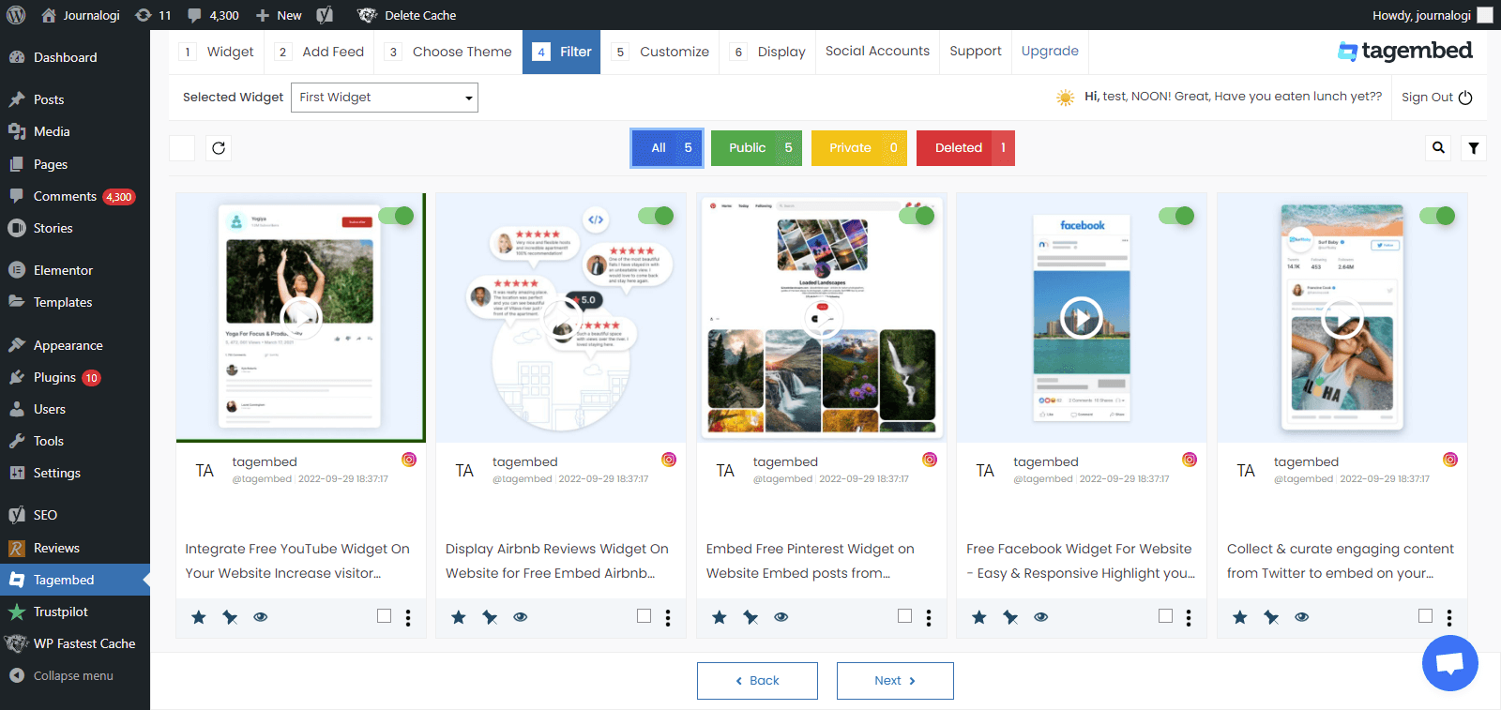The image size is (1501, 710).
Task: Toggle the Airbnb Reviews post switch
Action: [656, 216]
